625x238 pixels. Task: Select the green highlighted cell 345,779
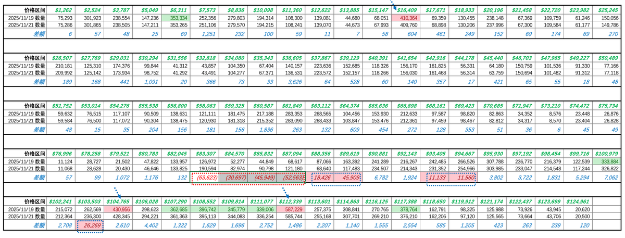point(234,209)
